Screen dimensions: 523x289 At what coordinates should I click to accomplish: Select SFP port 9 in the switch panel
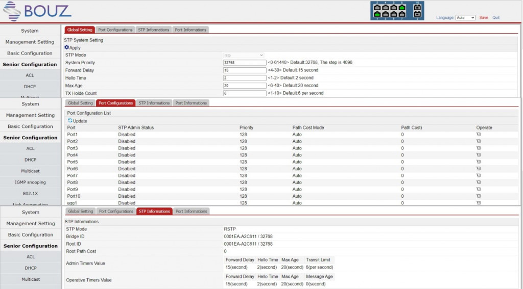click(x=417, y=14)
